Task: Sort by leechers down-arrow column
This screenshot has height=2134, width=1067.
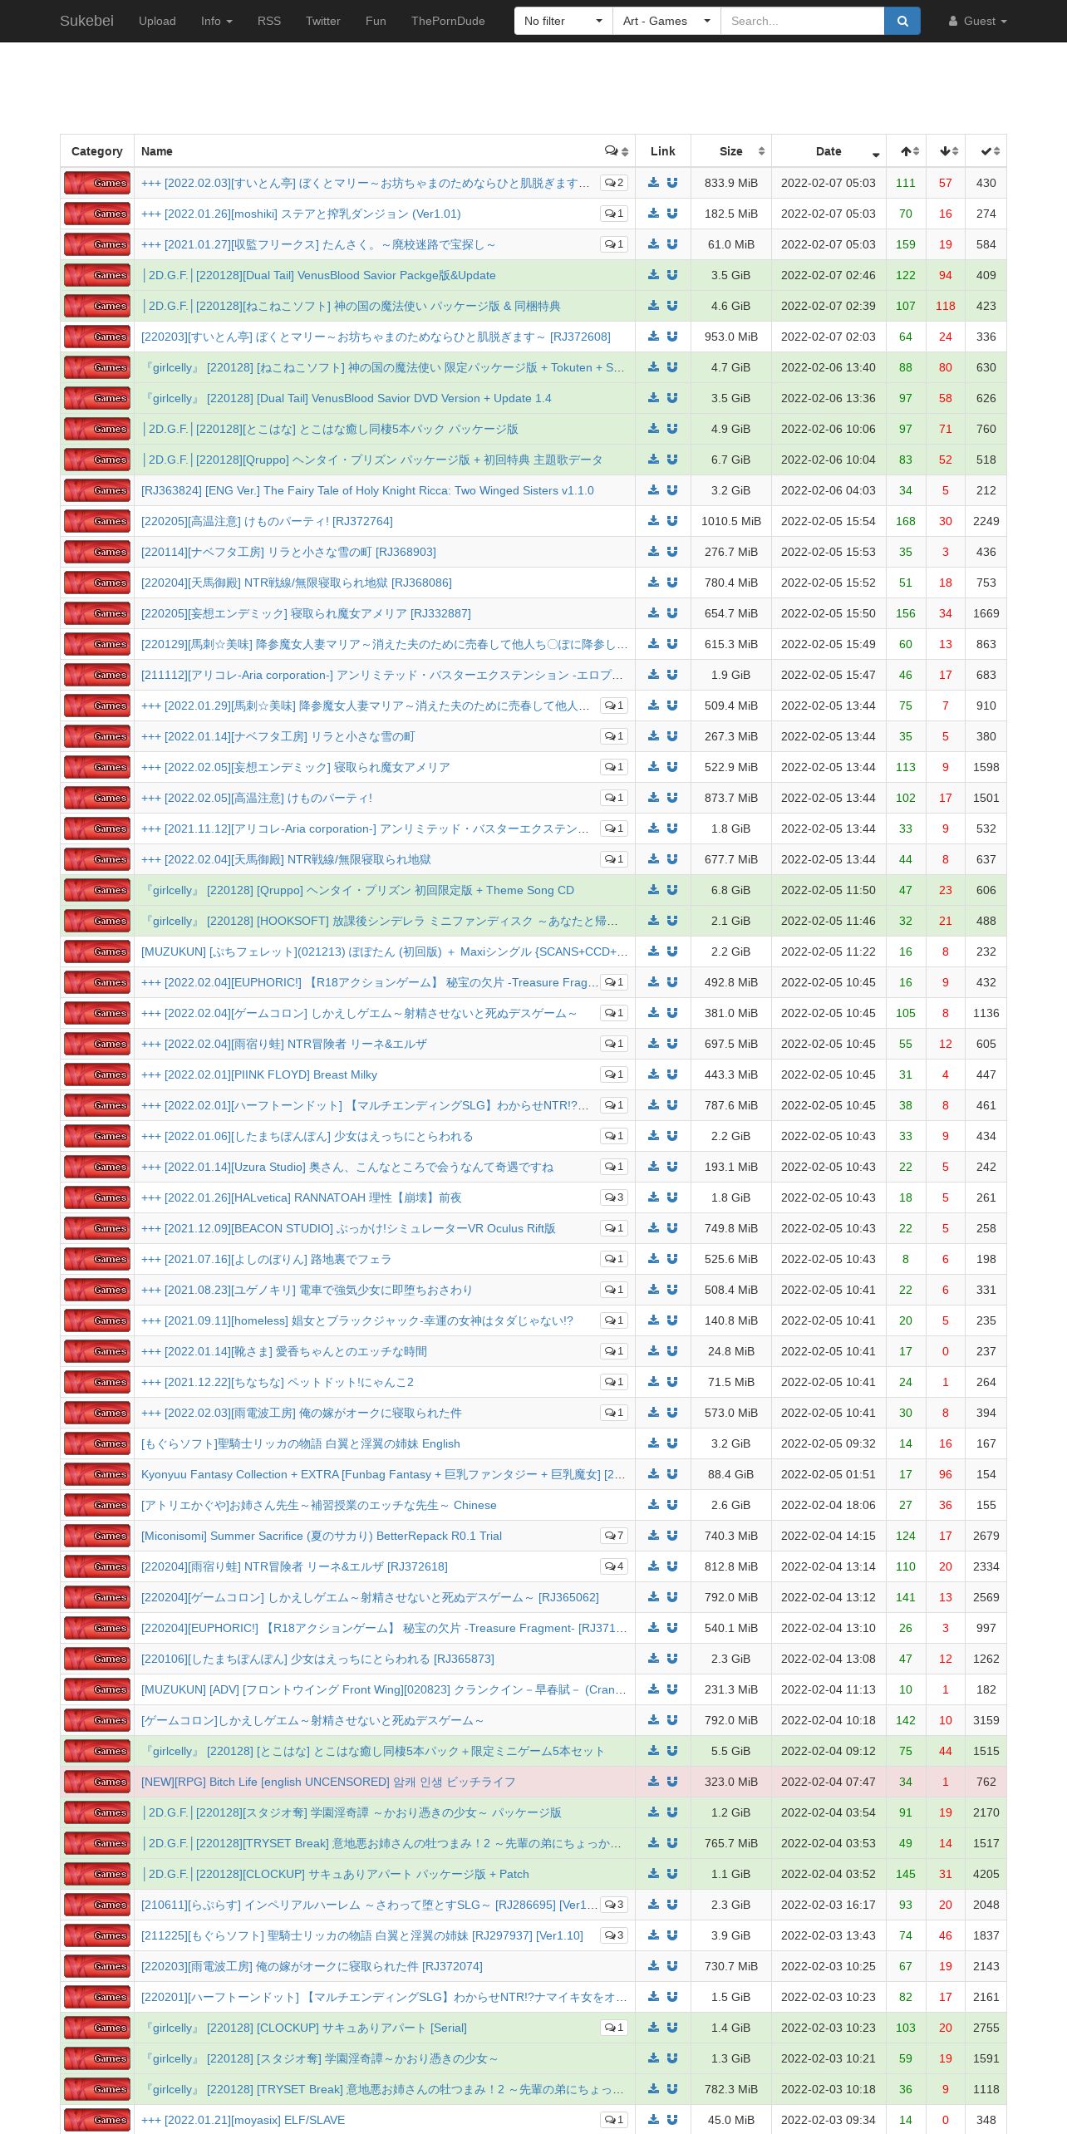Action: (x=946, y=151)
